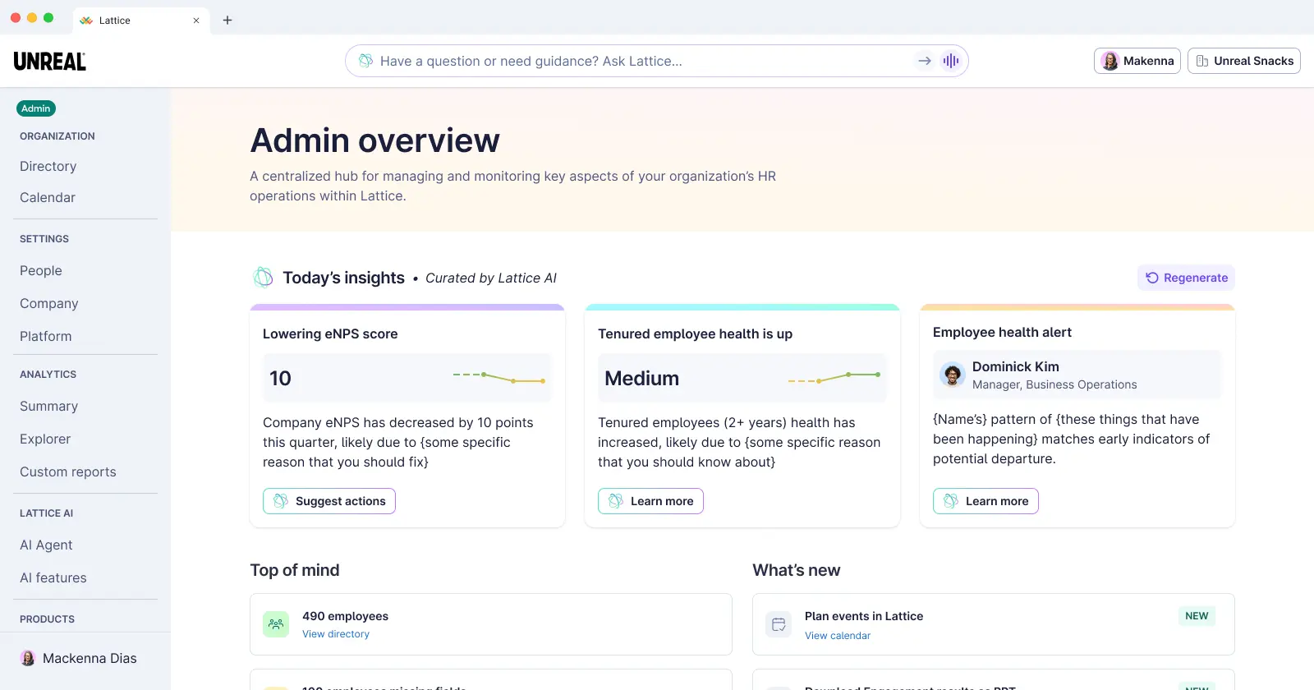Click Dominick Kim's avatar
1314x690 pixels.
953,375
